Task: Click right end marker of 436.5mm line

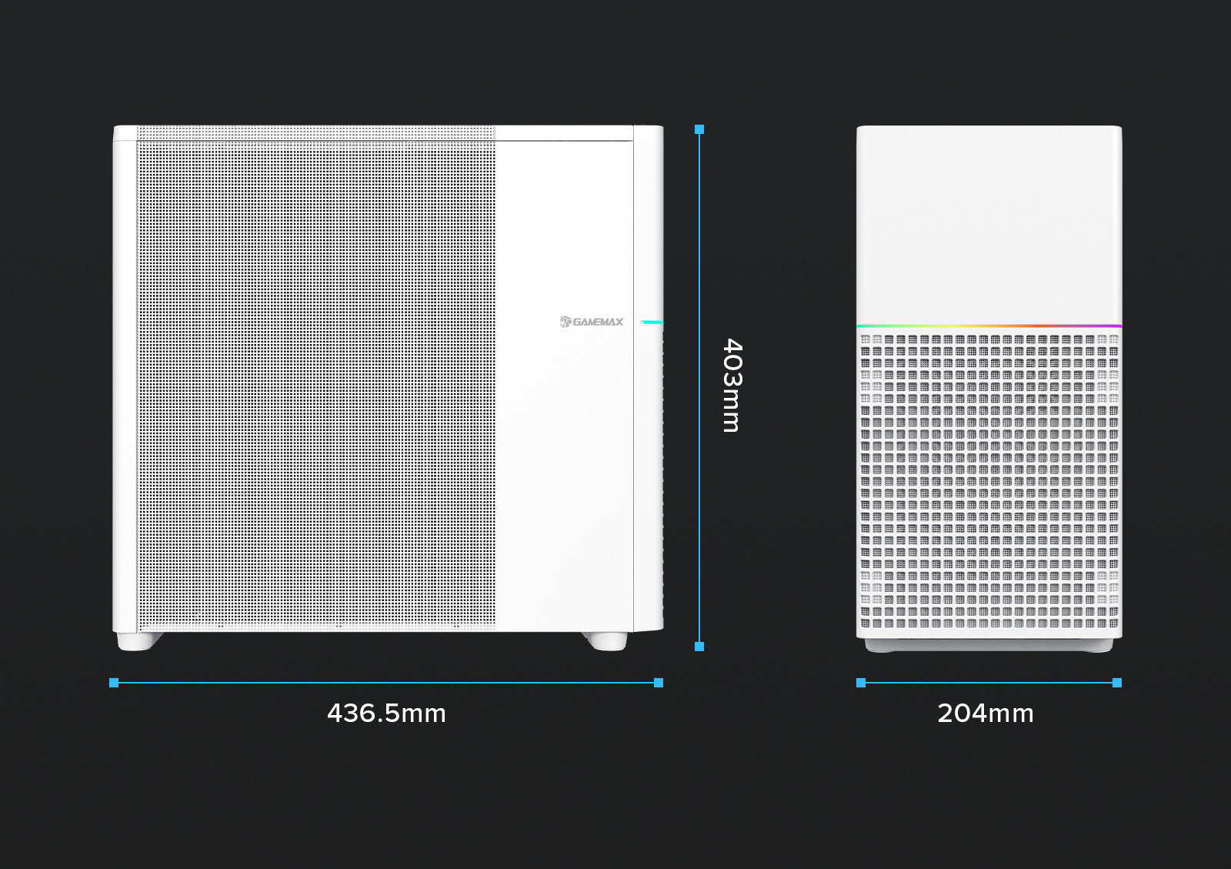Action: tap(658, 683)
